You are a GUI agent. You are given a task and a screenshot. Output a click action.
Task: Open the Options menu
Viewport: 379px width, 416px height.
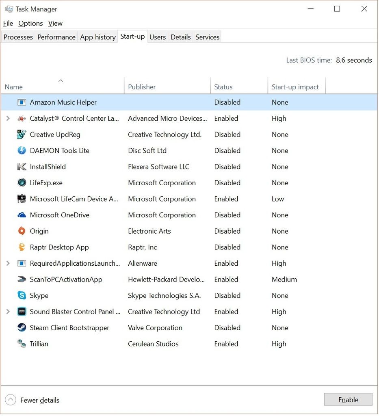tap(30, 24)
